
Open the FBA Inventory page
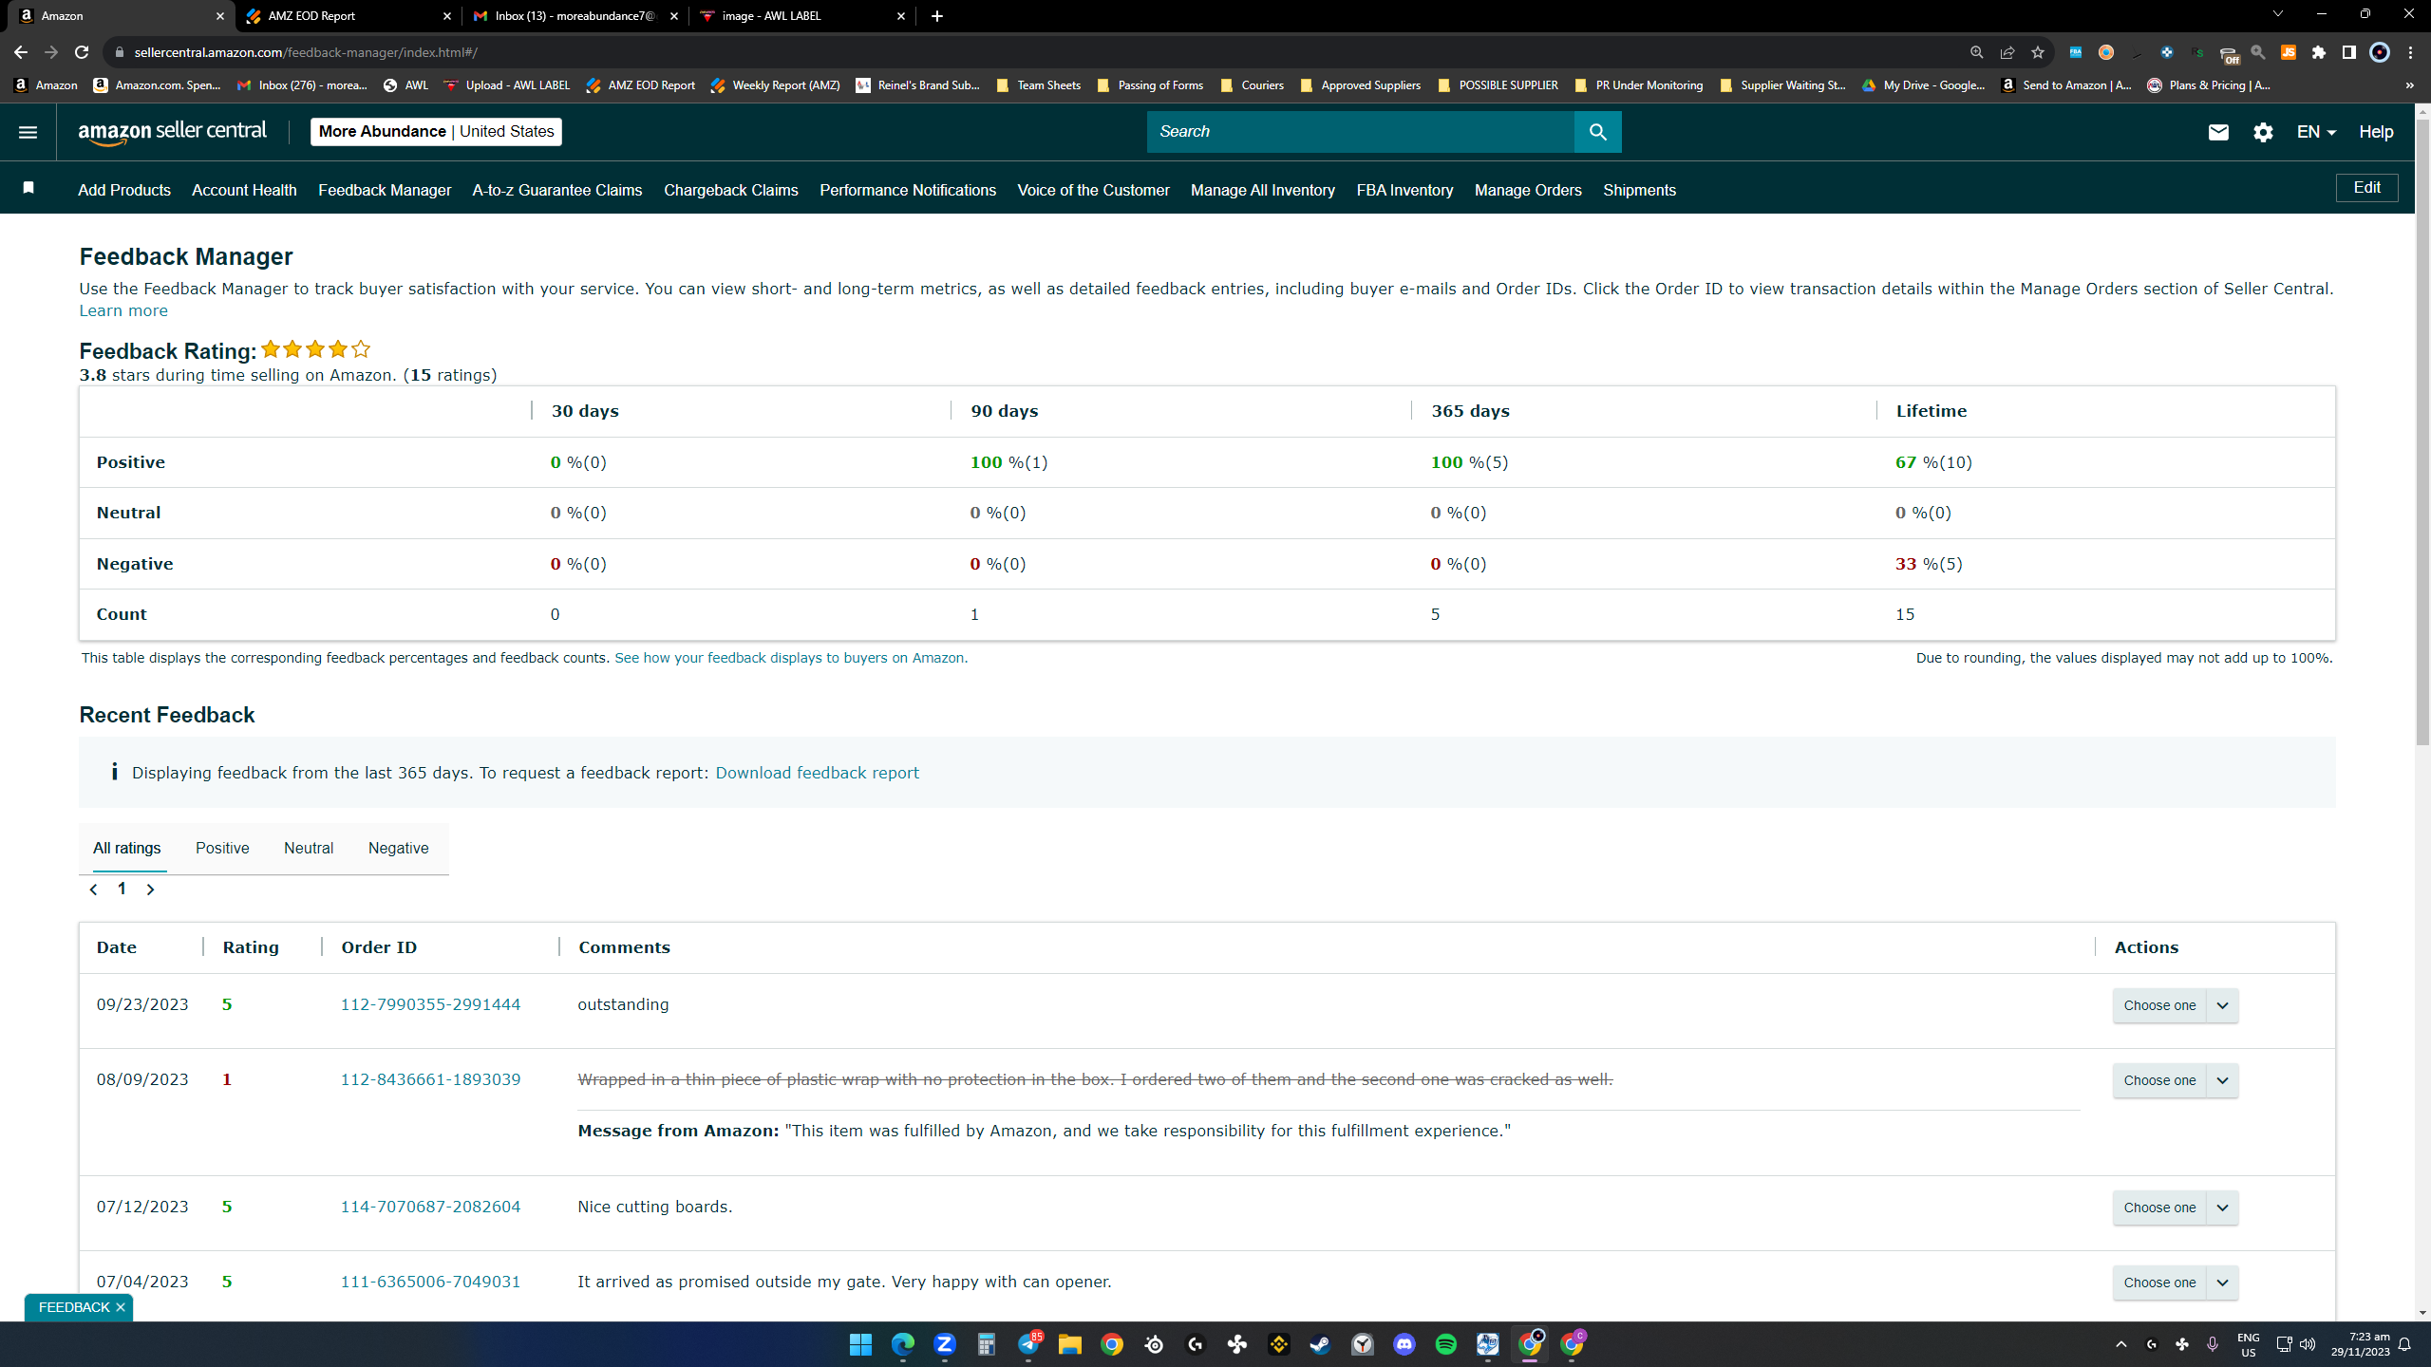pos(1404,190)
